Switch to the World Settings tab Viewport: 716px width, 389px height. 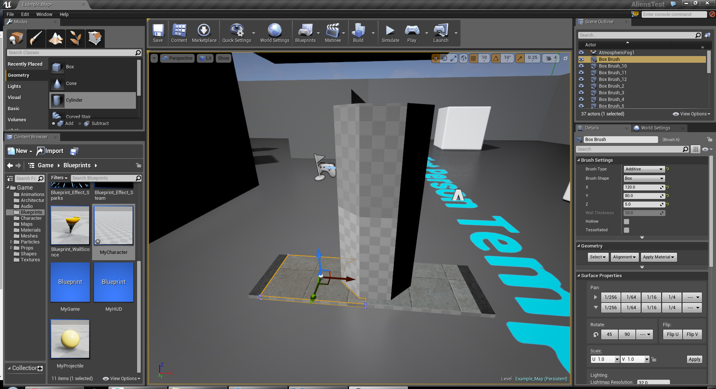pyautogui.click(x=655, y=128)
